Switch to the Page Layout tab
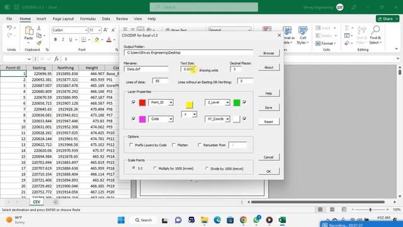The height and width of the screenshot is (227, 403). (63, 19)
